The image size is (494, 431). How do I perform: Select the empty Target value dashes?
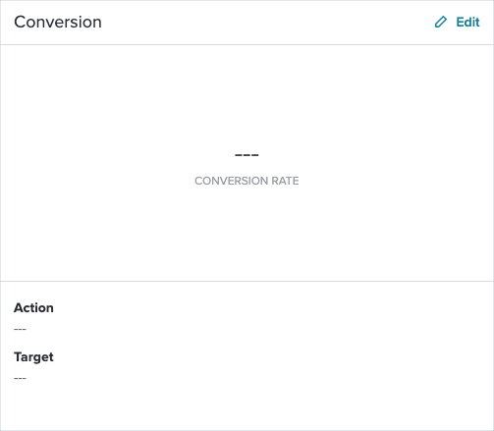[x=20, y=378]
